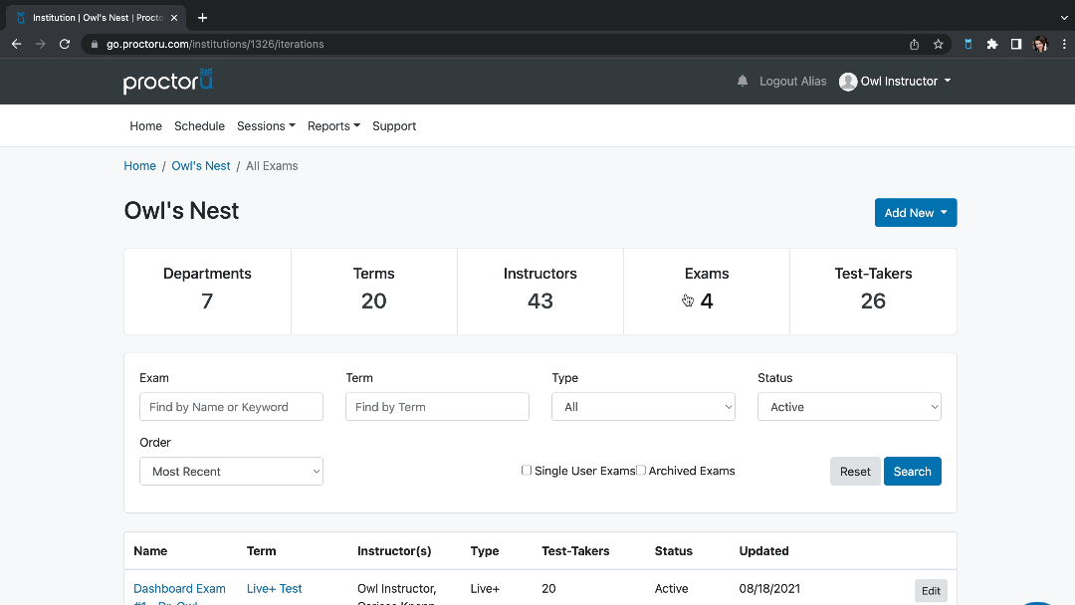Reload the current page

tap(65, 44)
